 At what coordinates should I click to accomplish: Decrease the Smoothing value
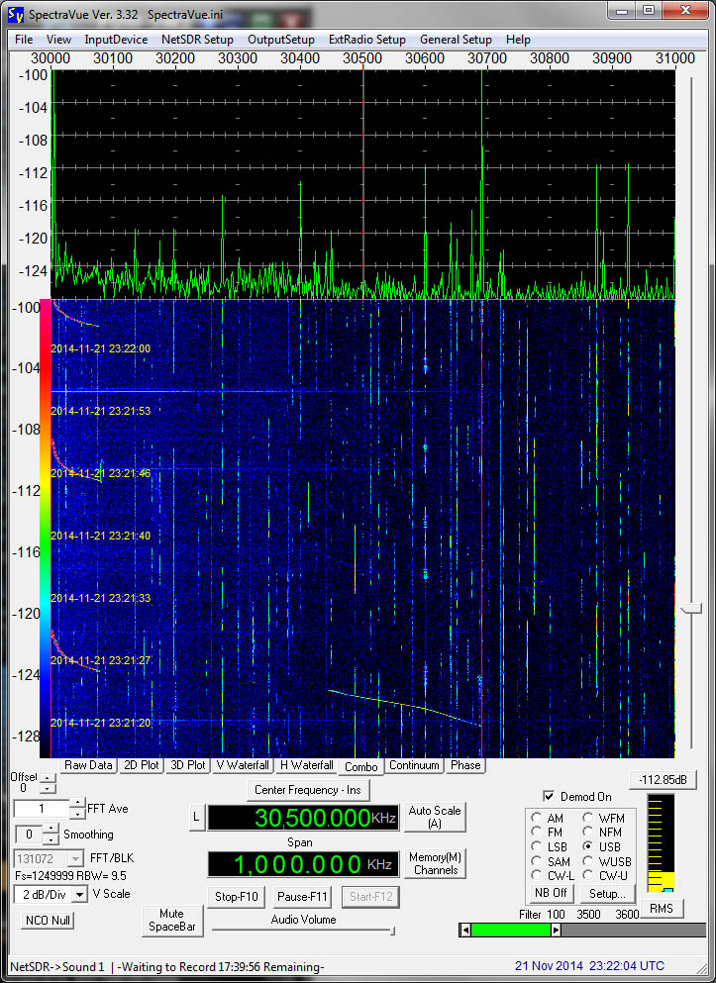51,839
